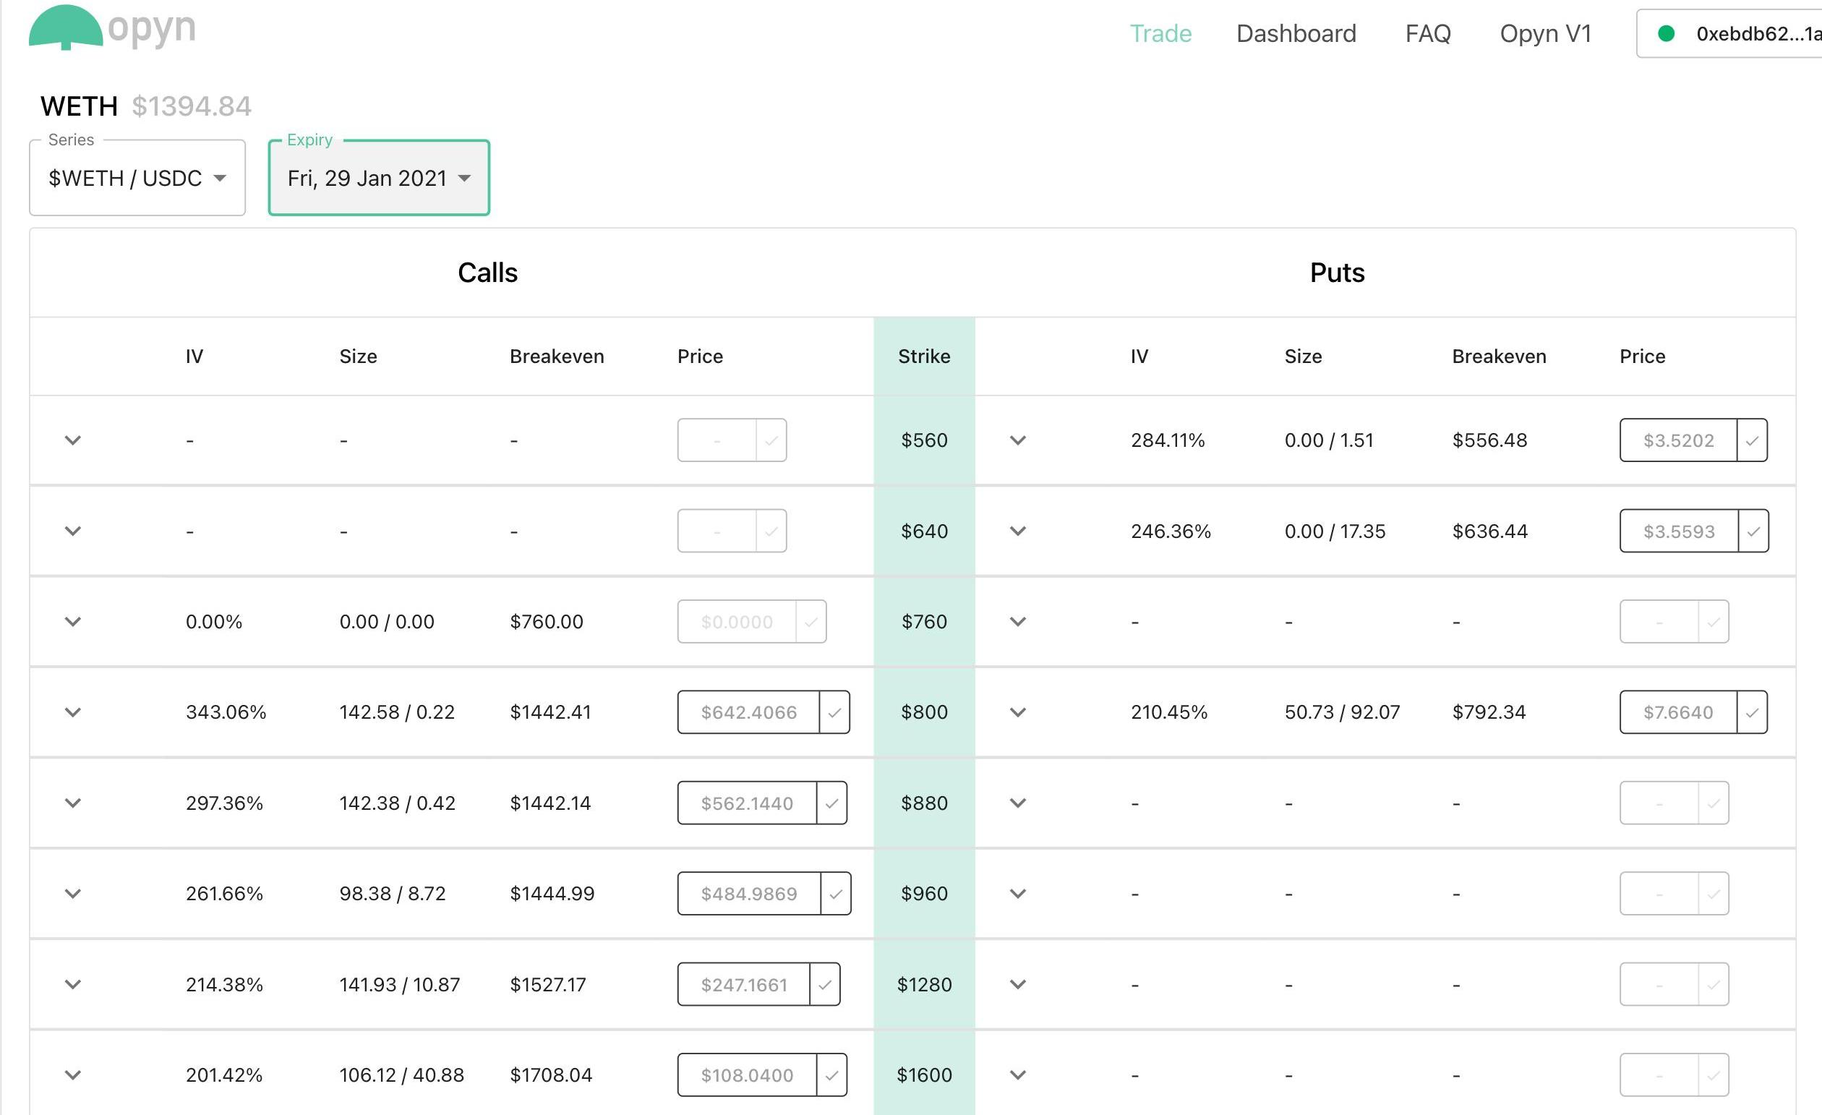Click the $3.5593 put price field
The image size is (1822, 1115).
click(1679, 531)
